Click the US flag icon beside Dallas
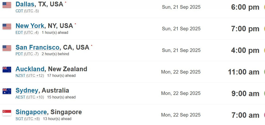 [7, 5]
